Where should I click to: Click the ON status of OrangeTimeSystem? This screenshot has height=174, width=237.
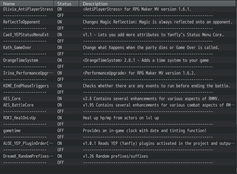tap(60, 60)
